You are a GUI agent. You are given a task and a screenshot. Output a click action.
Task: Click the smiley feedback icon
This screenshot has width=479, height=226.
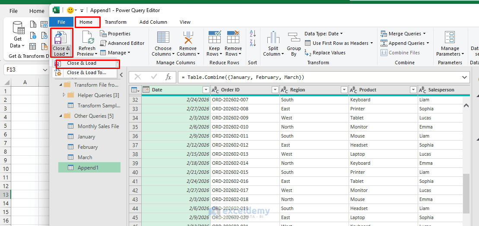[x=70, y=10]
